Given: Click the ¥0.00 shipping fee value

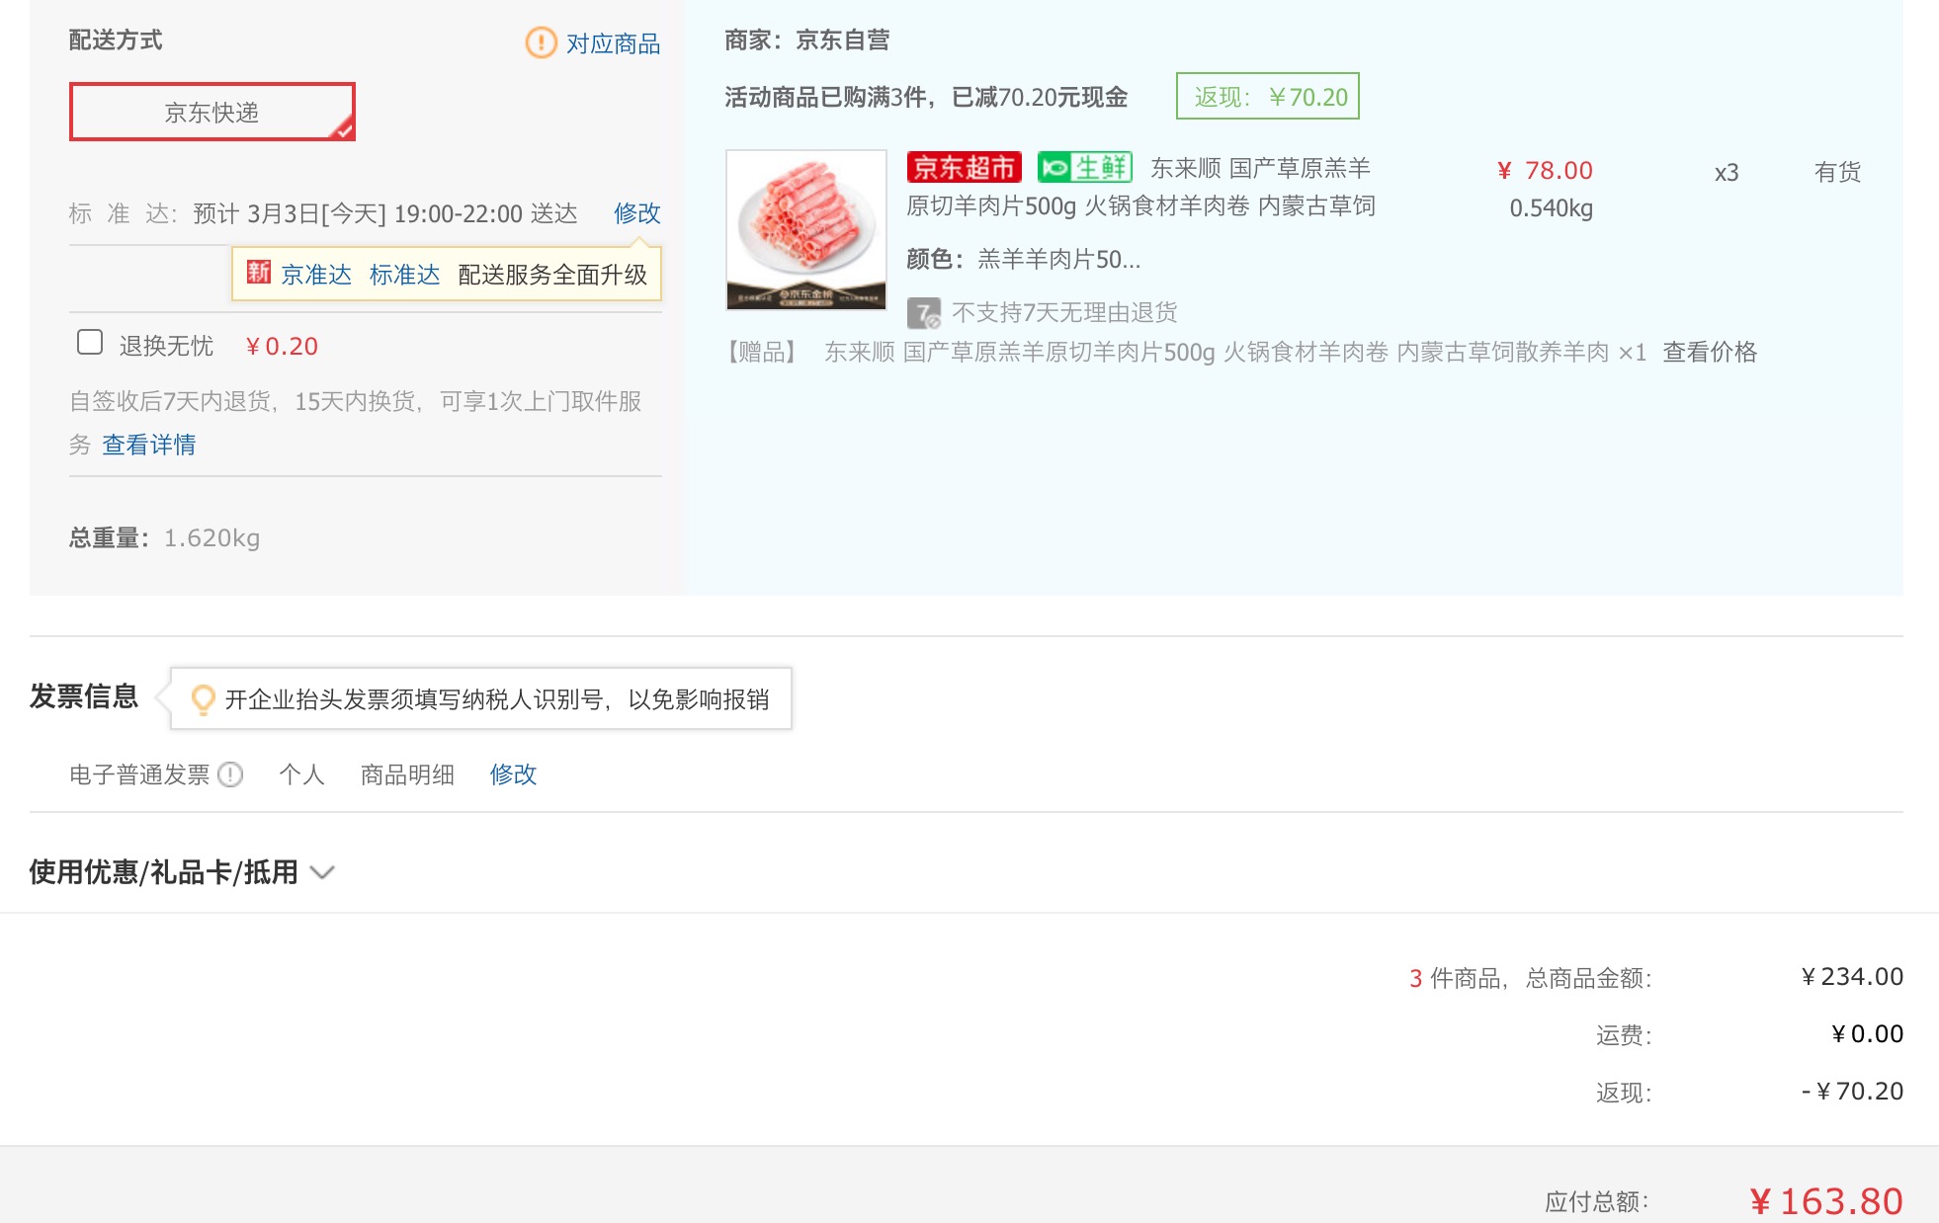Looking at the screenshot, I should click(x=1867, y=1034).
